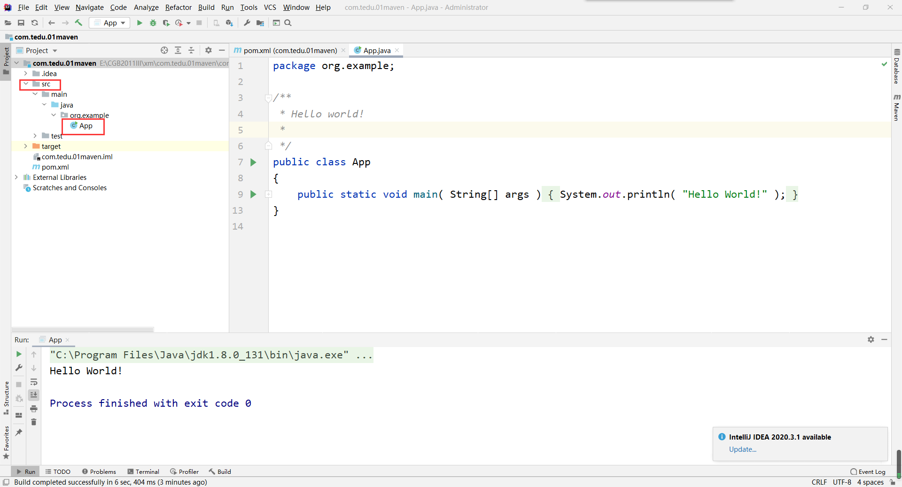Image resolution: width=902 pixels, height=487 pixels.
Task: Collapse all in Project panel
Action: point(191,50)
